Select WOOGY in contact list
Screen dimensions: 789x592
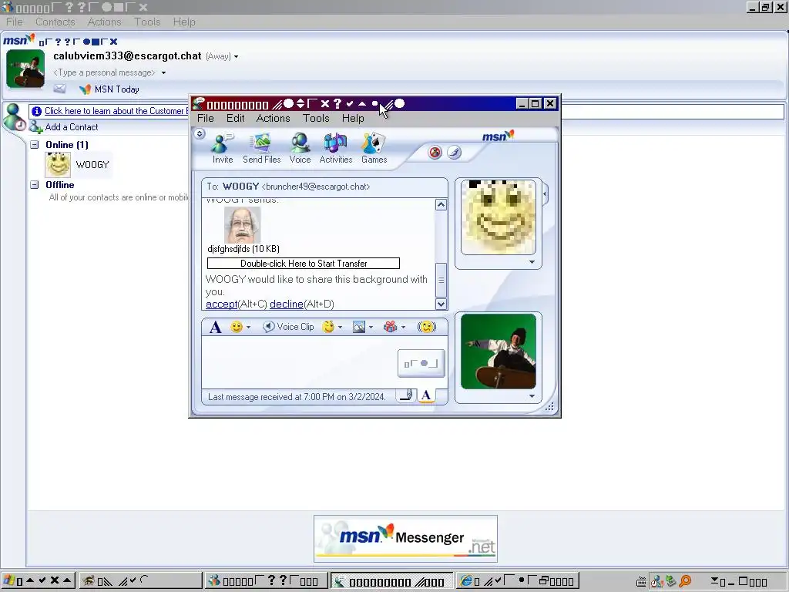coord(79,165)
